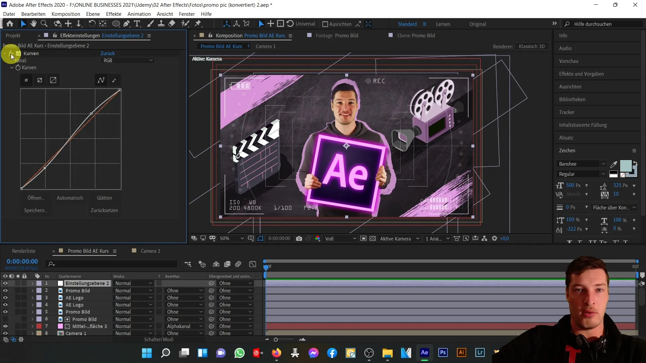Viewport: 646px width, 363px height.
Task: Click the Effekte menu in menu bar
Action: [x=114, y=14]
